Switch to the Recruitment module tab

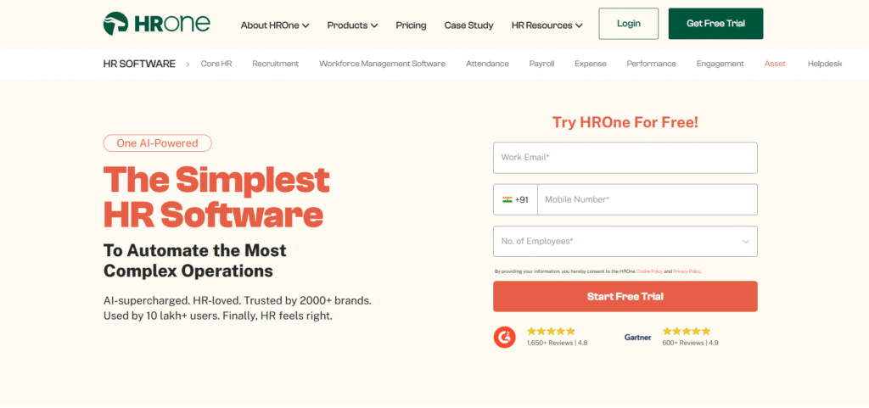click(276, 64)
